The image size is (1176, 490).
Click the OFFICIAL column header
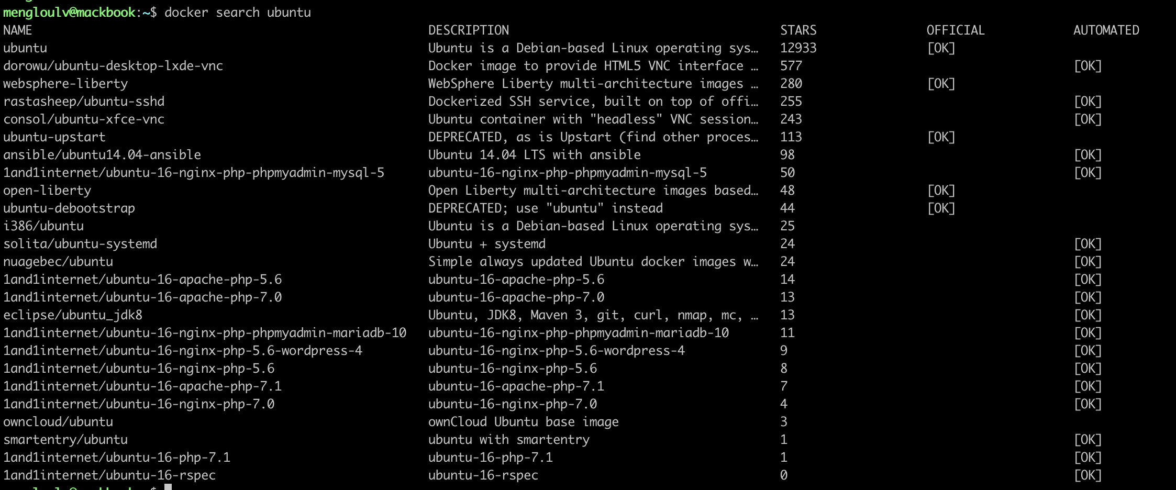click(x=956, y=30)
